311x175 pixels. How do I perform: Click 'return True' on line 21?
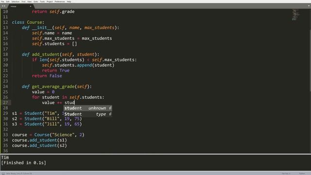pos(56,70)
